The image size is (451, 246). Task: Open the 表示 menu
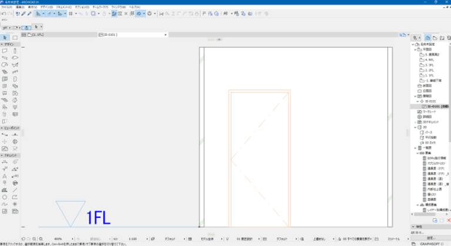pos(32,7)
